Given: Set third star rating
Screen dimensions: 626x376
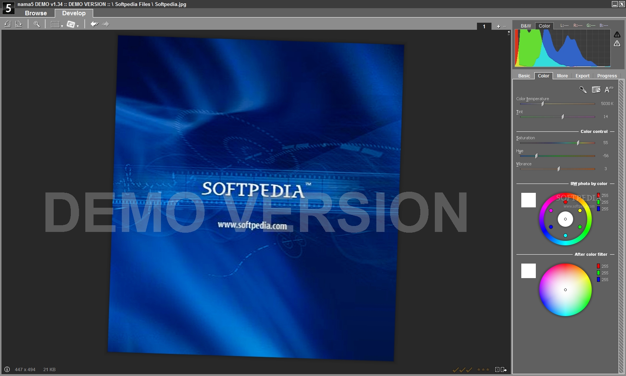Looking at the screenshot, I should pos(488,370).
